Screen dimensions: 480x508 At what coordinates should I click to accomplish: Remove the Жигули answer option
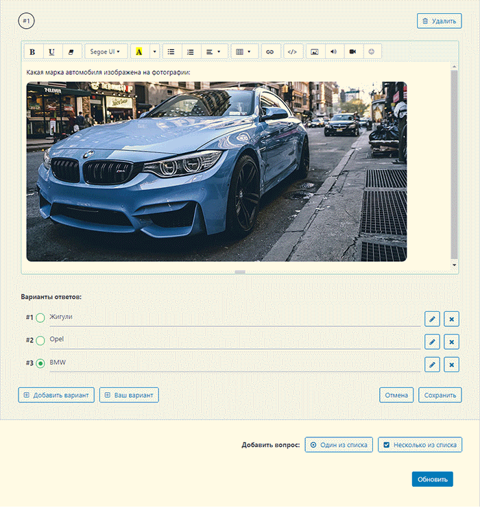tap(451, 319)
